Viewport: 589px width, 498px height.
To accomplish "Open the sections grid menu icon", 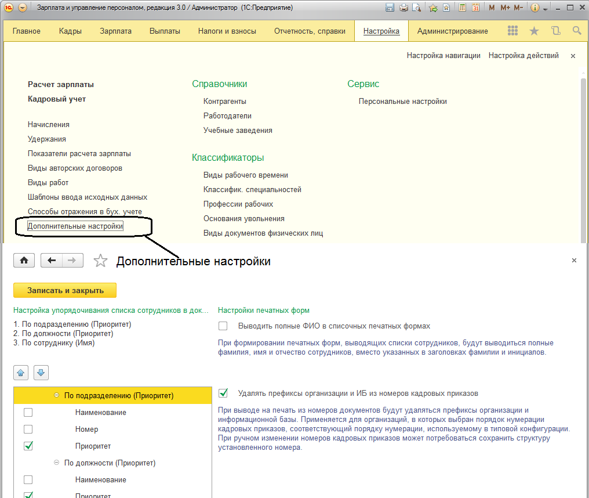I will point(512,31).
